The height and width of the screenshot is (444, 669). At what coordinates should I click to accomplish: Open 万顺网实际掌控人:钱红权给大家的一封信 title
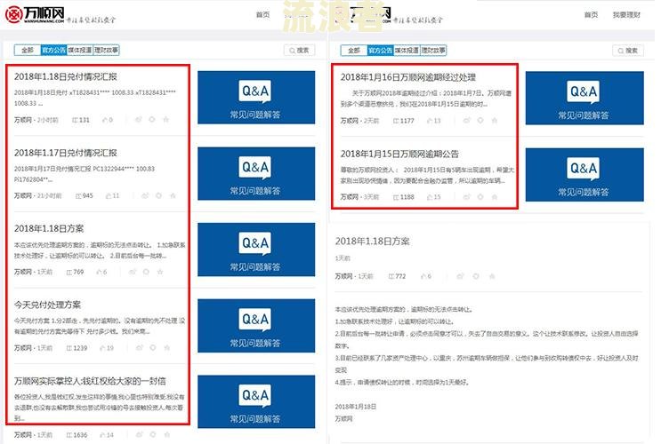[x=90, y=381]
